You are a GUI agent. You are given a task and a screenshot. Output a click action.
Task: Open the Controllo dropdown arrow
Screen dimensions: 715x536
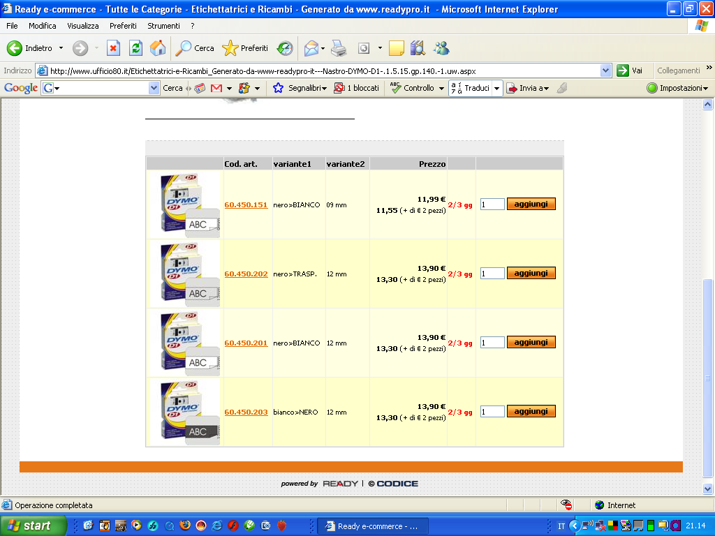coord(441,88)
